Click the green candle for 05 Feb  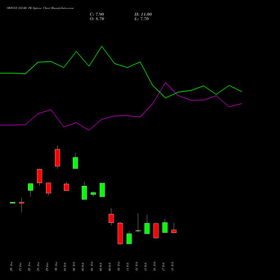tap(102, 190)
